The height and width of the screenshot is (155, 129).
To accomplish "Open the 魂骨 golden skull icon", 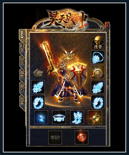I will pos(98,42).
